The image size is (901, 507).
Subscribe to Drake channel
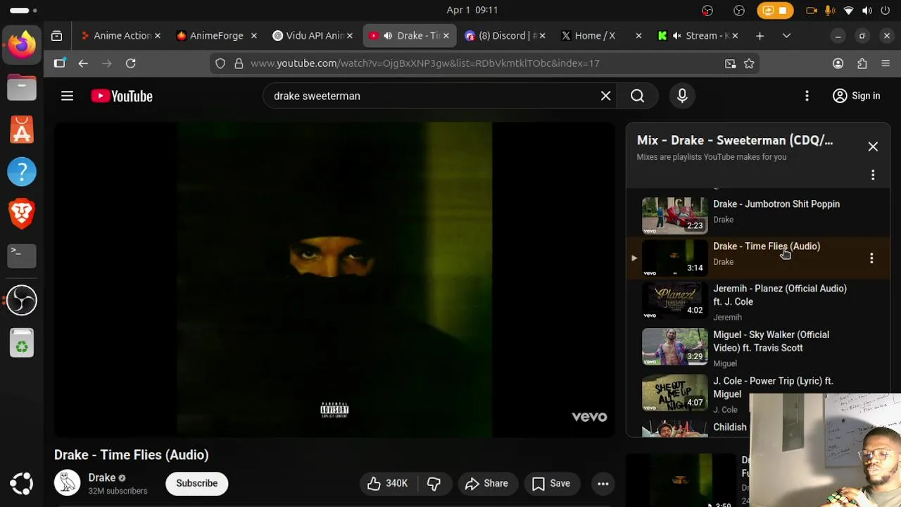196,483
